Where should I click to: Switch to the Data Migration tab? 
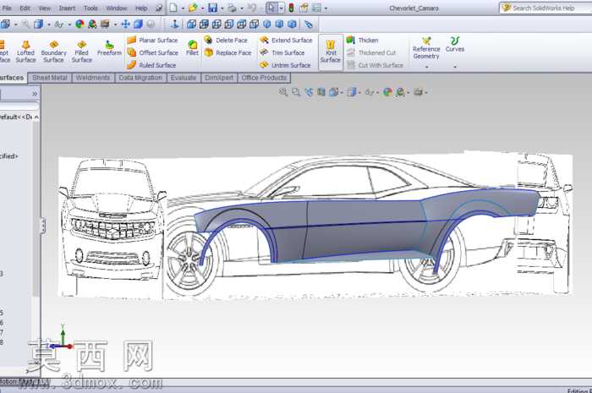140,78
